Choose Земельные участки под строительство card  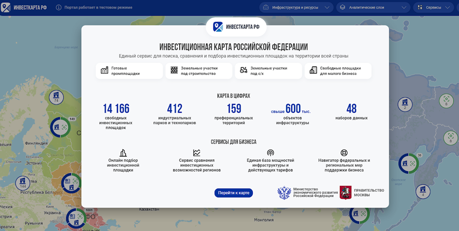pos(199,71)
